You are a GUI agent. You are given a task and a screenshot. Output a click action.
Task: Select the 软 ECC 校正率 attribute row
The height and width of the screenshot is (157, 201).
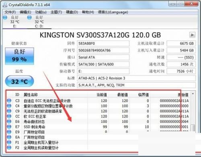click(98, 116)
